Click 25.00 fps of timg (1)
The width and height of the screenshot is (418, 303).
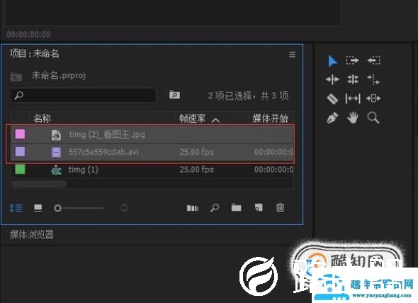coord(197,170)
